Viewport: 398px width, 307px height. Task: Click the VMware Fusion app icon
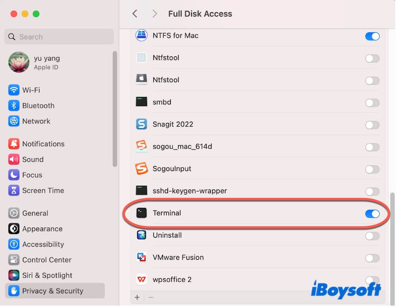[141, 257]
